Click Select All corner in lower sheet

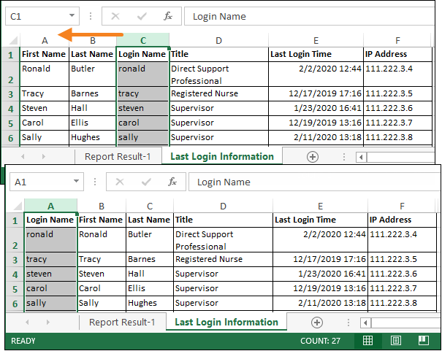coord(18,207)
